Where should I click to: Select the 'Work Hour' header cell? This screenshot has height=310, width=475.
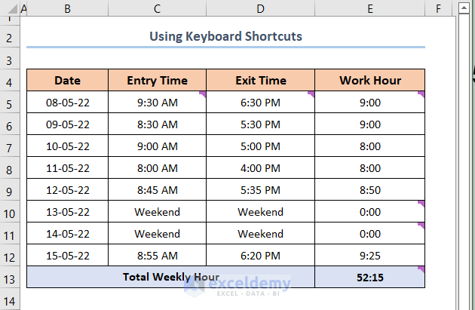pyautogui.click(x=369, y=81)
